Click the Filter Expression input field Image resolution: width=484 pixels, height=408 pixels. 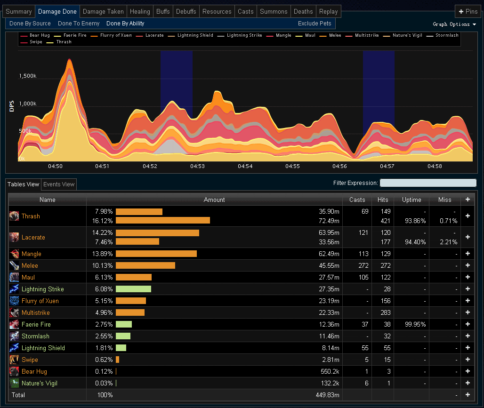[x=428, y=183]
